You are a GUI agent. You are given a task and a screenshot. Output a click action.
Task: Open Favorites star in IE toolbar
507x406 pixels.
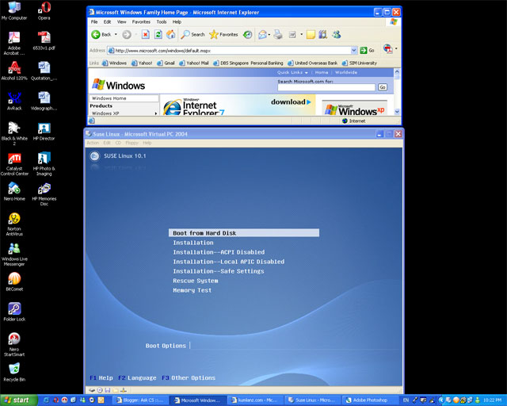(x=223, y=34)
